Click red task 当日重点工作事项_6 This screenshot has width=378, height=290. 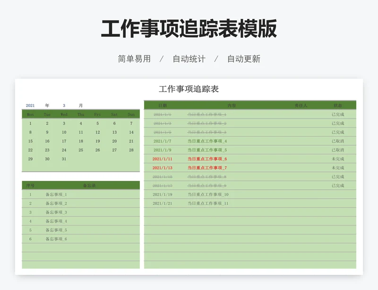pos(207,159)
